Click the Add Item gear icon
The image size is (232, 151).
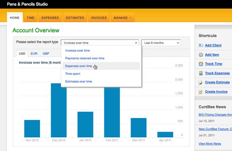[201, 55]
